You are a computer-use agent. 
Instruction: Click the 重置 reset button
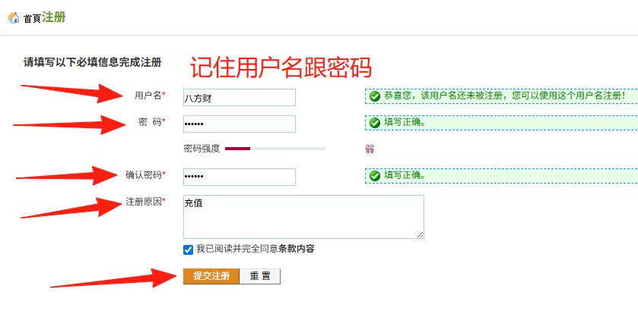[x=260, y=276]
